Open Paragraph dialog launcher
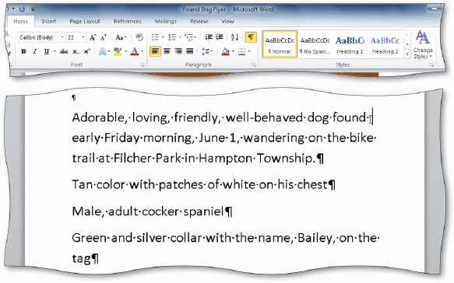 254,65
